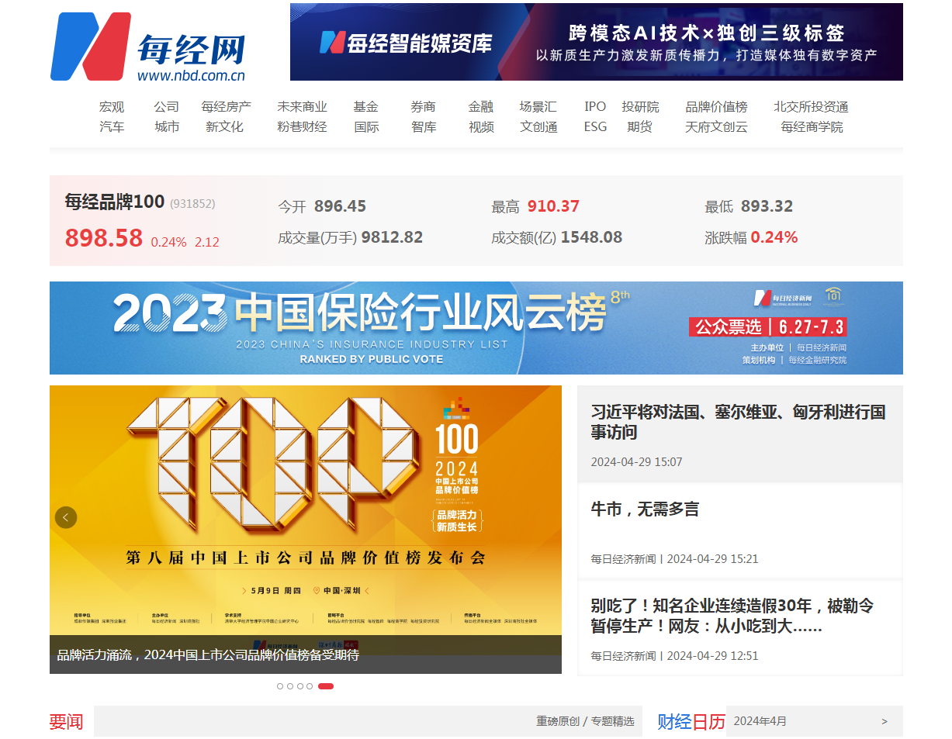Switch to the 重磅原创 list
952x739 pixels.
(x=558, y=721)
